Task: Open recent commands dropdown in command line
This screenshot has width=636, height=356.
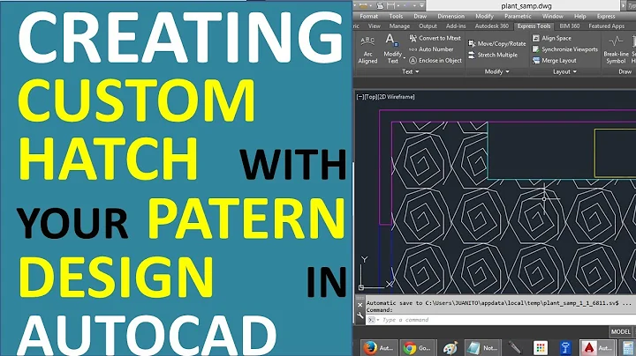Action: tap(378, 320)
